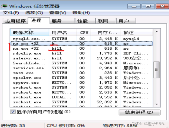The image size is (169, 128).
Task: Select svchost.exe using 9,552 K
Action: click(x=81, y=97)
